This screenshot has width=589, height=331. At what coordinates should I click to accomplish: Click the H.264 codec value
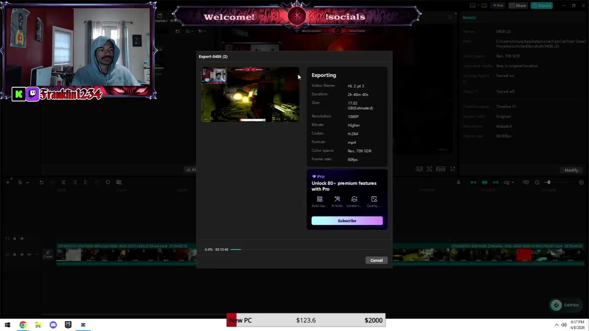[352, 134]
